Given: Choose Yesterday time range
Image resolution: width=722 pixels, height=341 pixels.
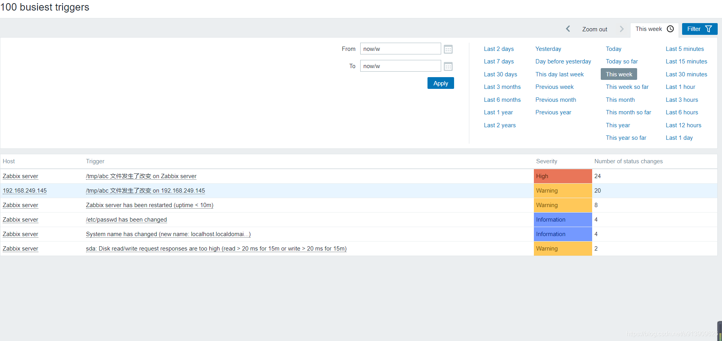Looking at the screenshot, I should [x=548, y=49].
